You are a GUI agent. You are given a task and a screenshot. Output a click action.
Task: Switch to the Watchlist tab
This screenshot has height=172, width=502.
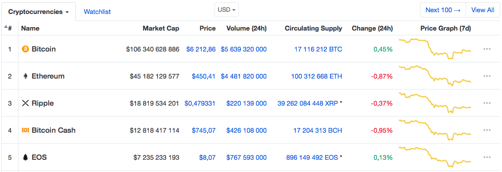coord(97,12)
